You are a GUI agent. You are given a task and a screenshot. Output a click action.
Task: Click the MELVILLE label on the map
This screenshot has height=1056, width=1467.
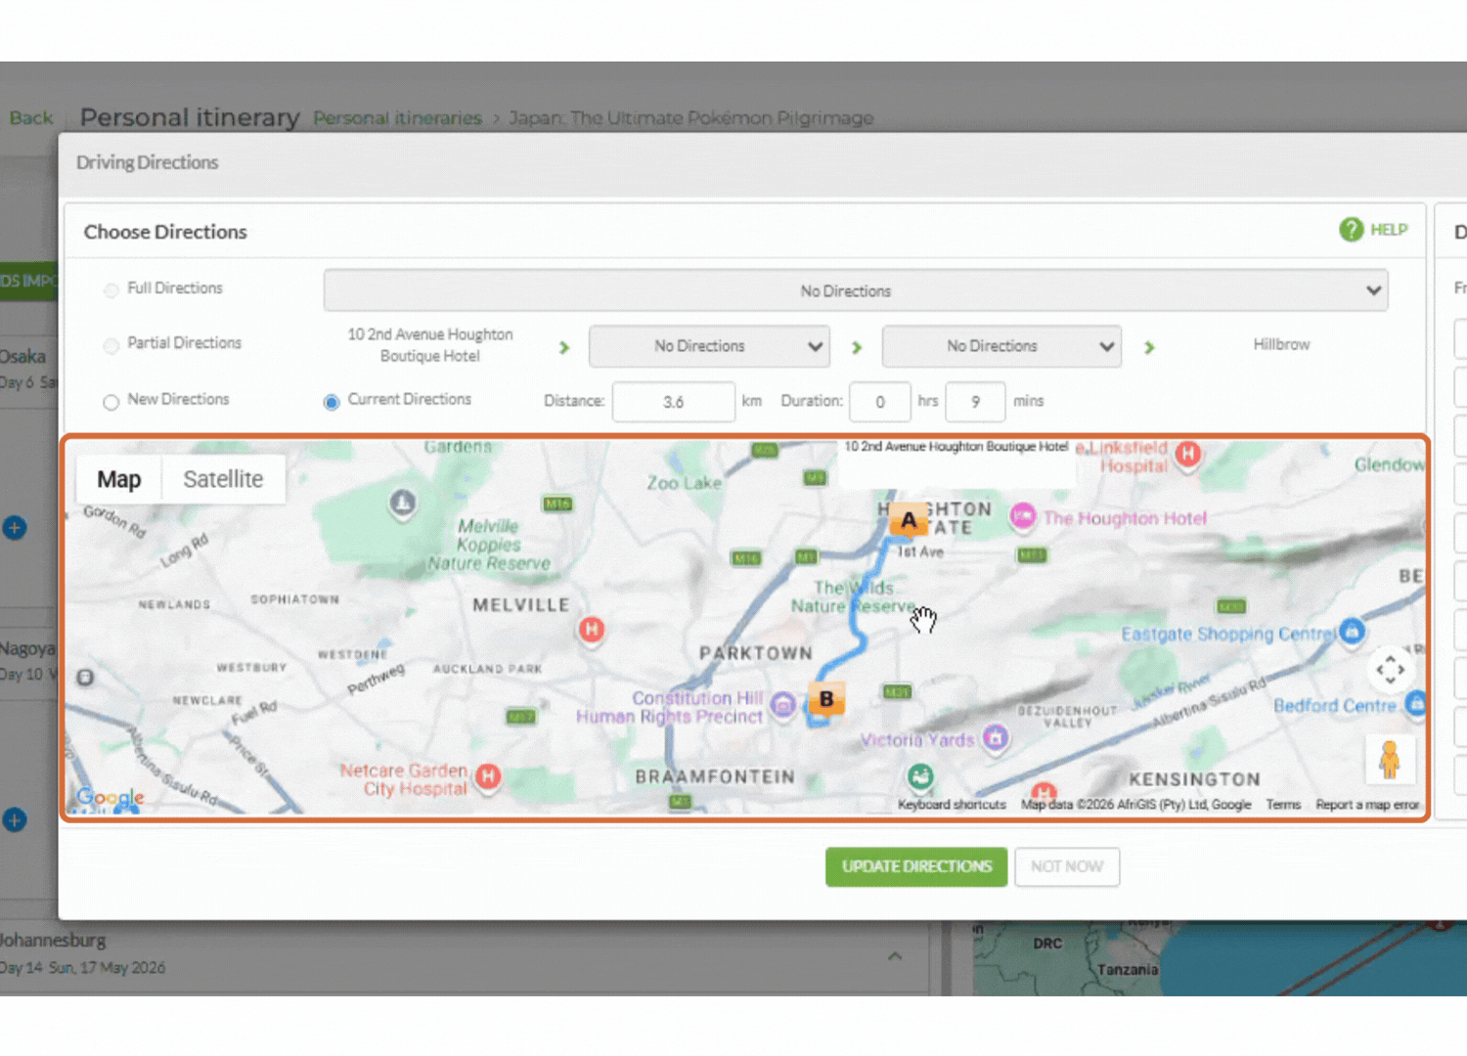point(520,605)
